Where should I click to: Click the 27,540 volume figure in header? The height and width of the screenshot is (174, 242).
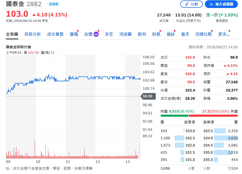164,15
